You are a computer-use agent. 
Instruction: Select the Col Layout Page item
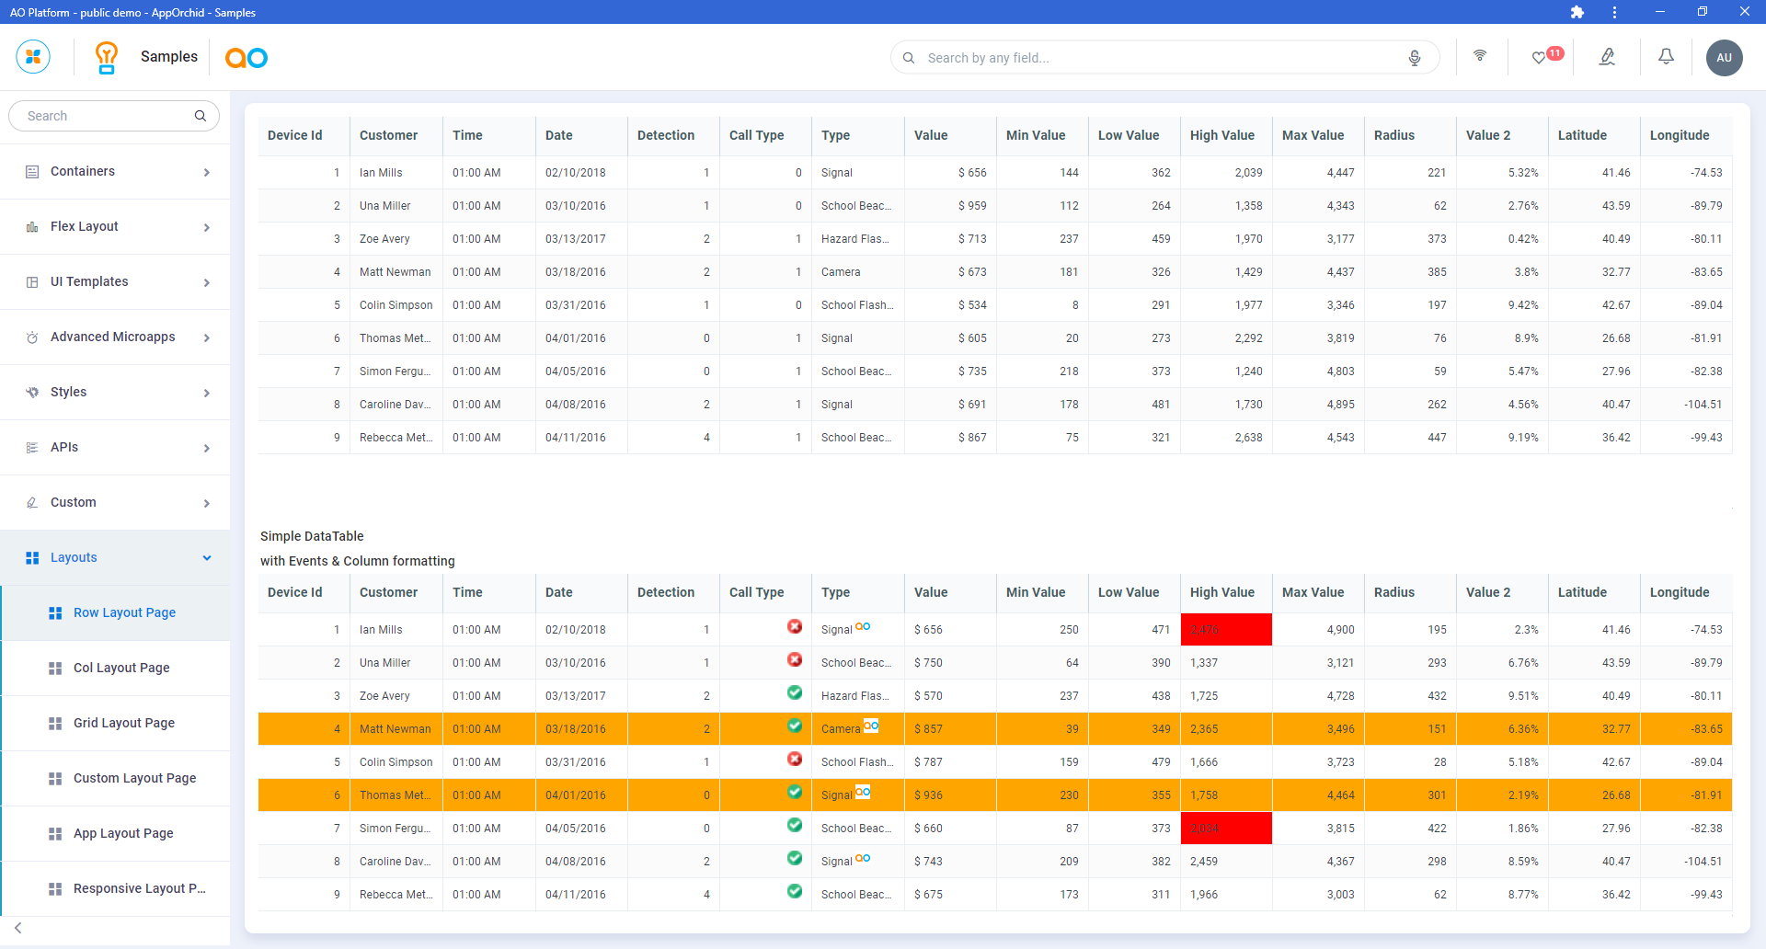(121, 669)
